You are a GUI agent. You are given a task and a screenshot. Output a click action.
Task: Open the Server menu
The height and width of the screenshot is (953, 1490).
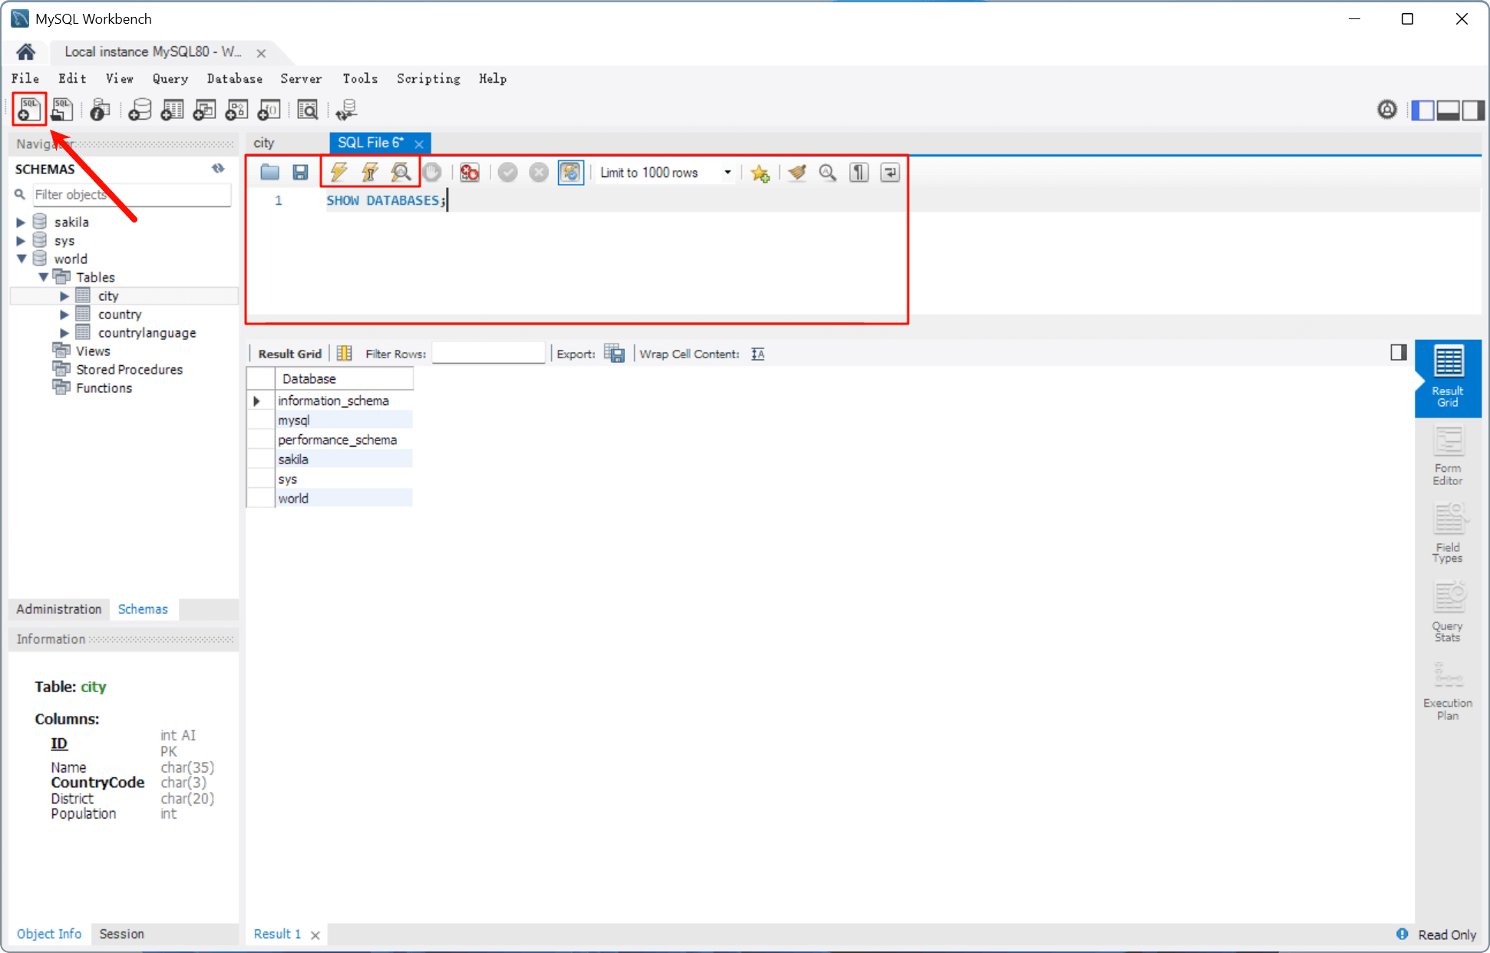click(301, 78)
